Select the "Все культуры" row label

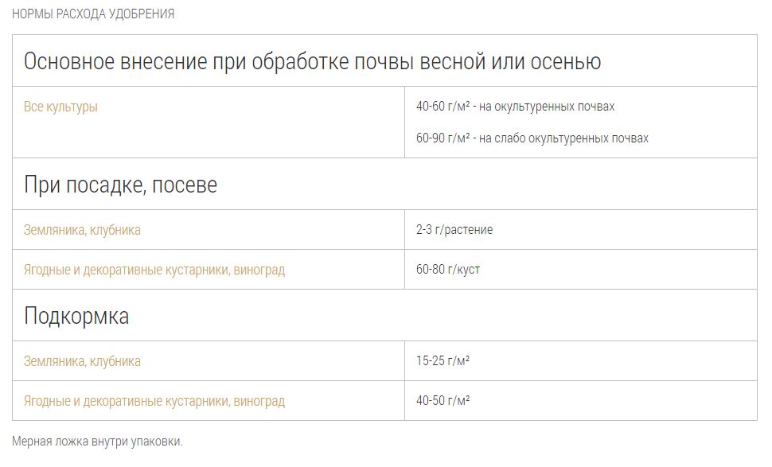click(x=60, y=107)
